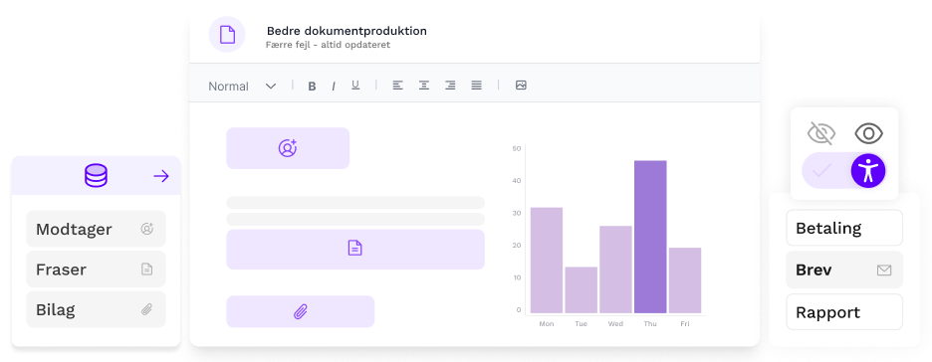Image resolution: width=932 pixels, height=362 pixels.
Task: Click the recipient placeholder block in the document
Action: (288, 148)
